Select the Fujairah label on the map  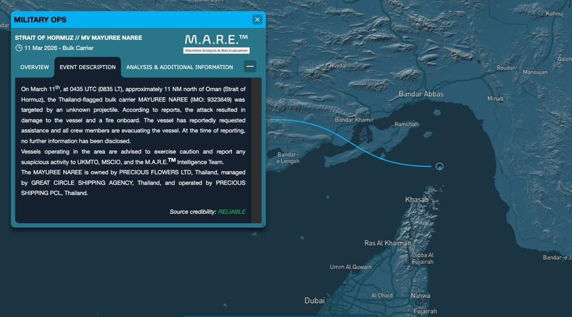tap(425, 311)
